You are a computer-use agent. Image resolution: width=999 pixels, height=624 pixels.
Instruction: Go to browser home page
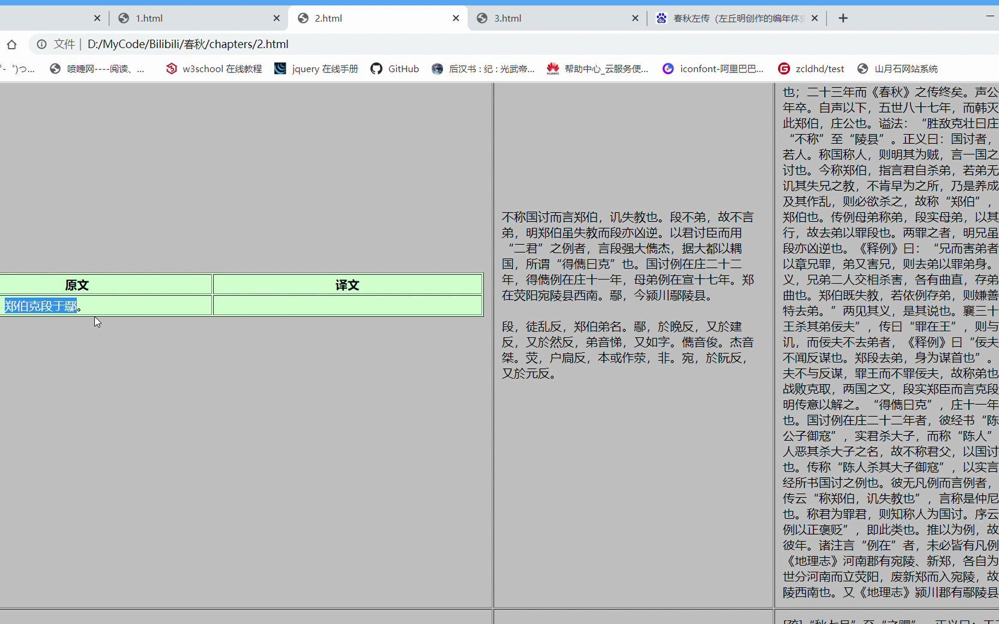click(11, 44)
